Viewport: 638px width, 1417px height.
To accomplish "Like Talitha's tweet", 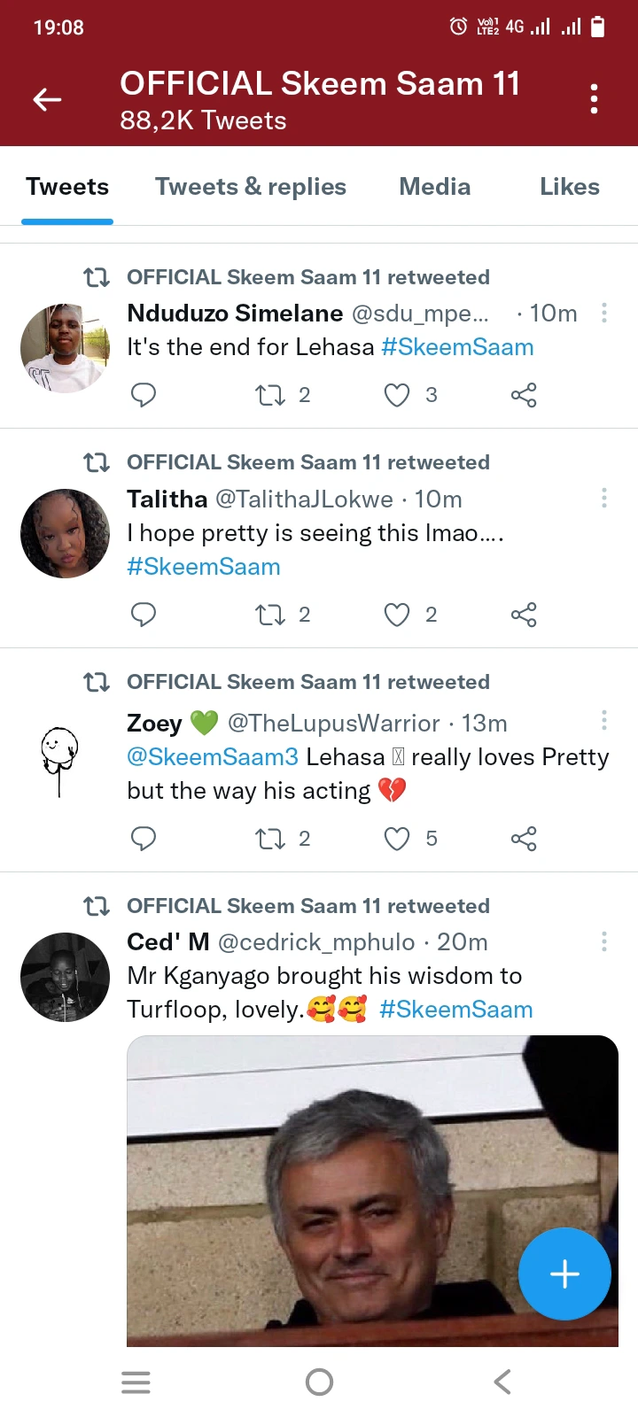I will point(397,615).
